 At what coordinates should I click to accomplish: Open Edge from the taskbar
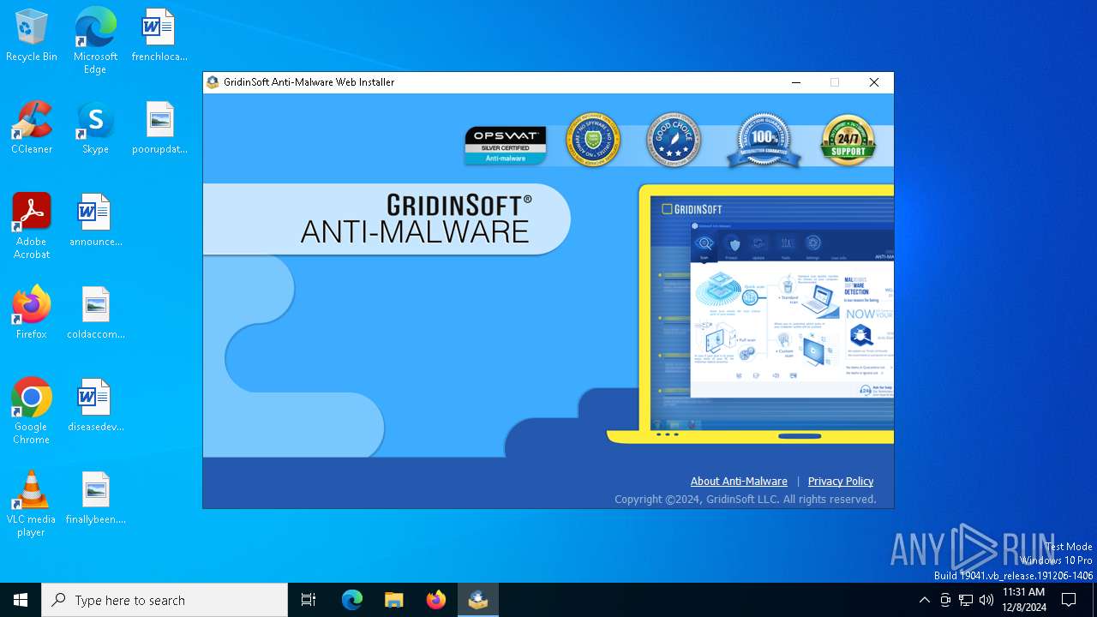pos(352,600)
